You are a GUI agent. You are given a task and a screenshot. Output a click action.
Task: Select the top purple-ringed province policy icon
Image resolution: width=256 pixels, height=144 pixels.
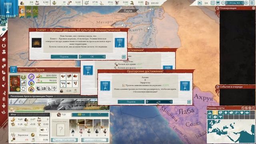[31, 76]
